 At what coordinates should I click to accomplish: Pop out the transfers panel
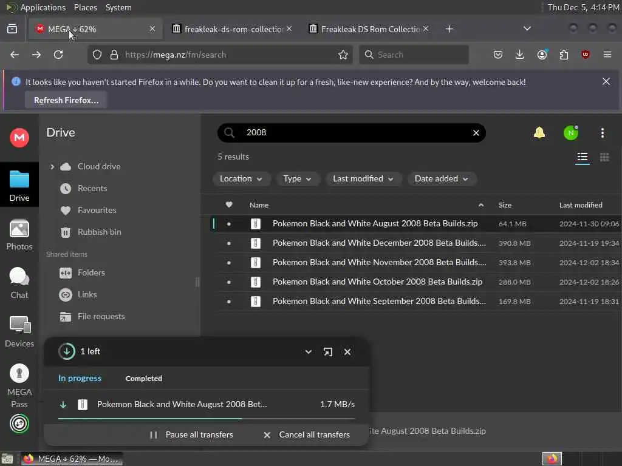pos(327,352)
